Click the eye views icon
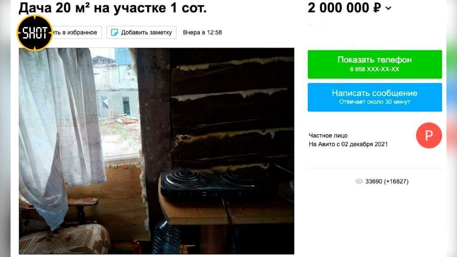Viewport: 457px width, 257px height. (x=359, y=181)
